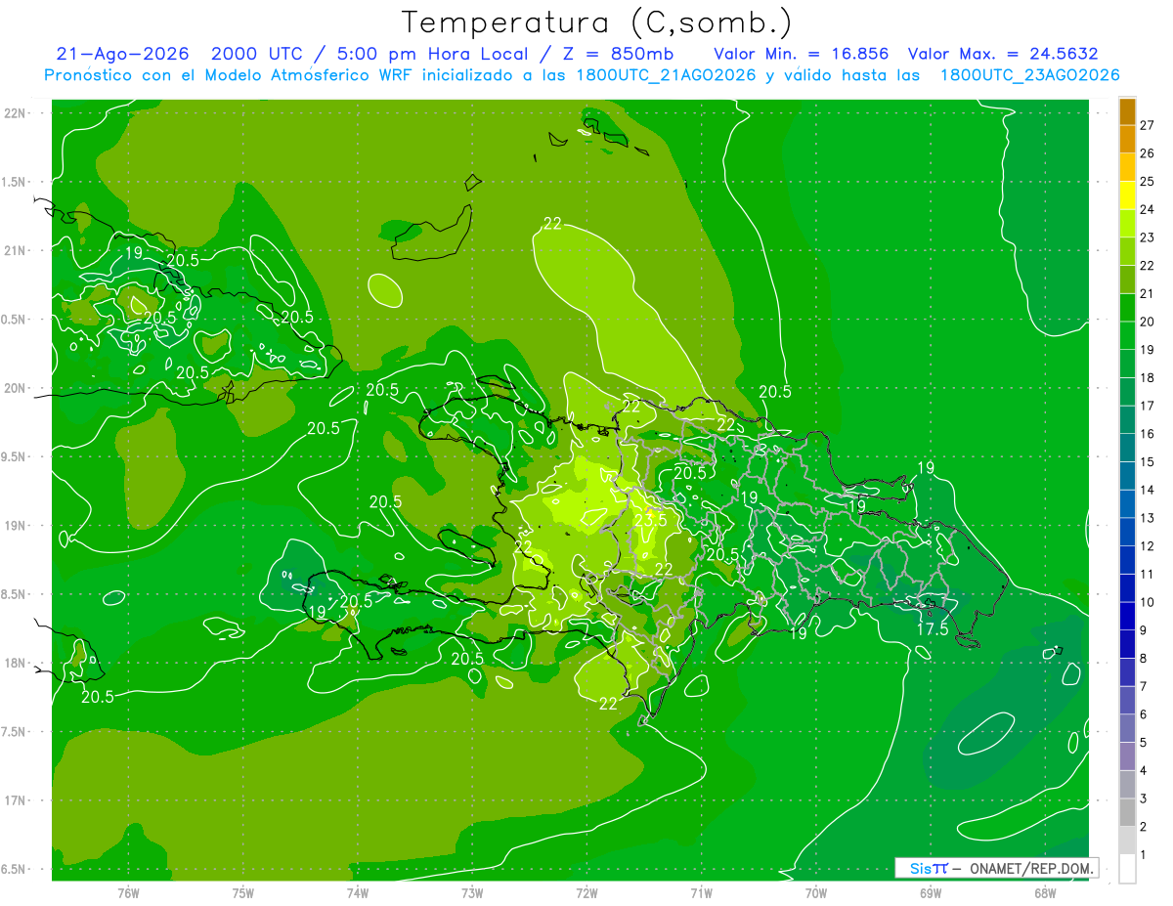Pick the yellow-green swatch between 23 and 24

(1127, 224)
